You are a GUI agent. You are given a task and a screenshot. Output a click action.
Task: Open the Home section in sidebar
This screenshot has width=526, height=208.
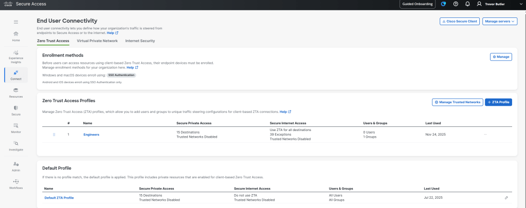coord(16,36)
